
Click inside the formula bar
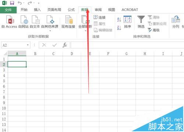pyautogui.click(x=127, y=45)
